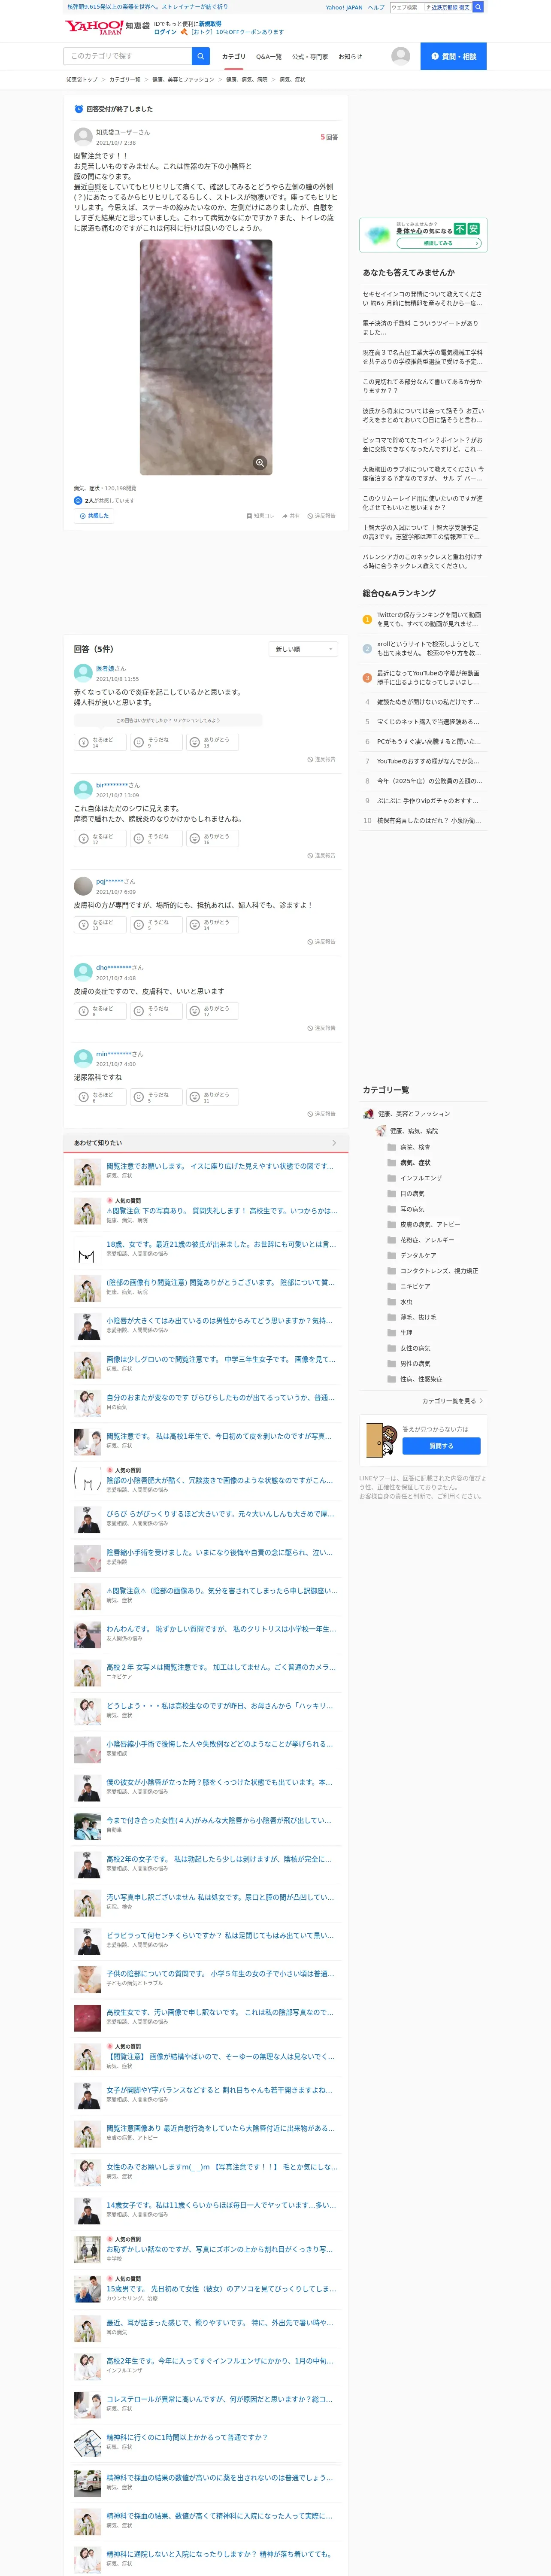Click the blue category search magnifier button

pyautogui.click(x=201, y=56)
